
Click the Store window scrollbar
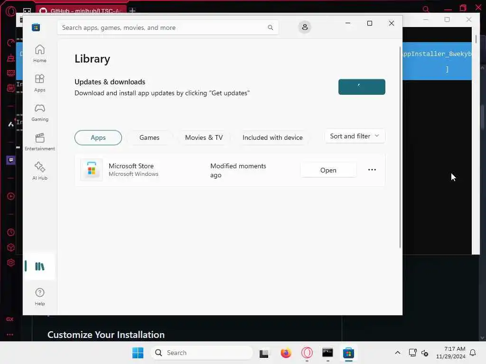[x=400, y=147]
